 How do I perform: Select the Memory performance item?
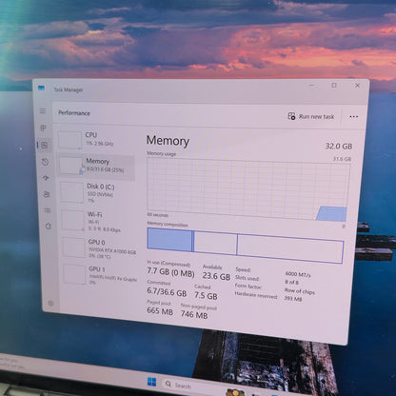click(x=96, y=166)
